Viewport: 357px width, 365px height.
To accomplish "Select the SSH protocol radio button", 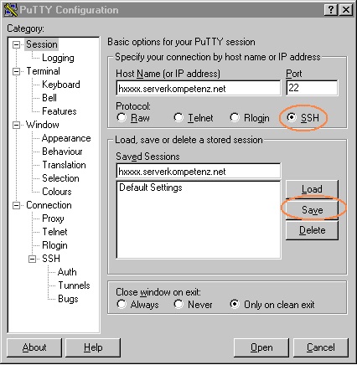I will tap(292, 117).
